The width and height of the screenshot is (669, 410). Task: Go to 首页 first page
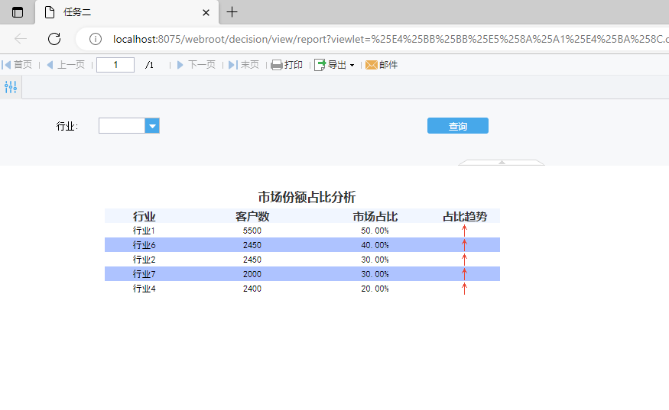pos(17,65)
